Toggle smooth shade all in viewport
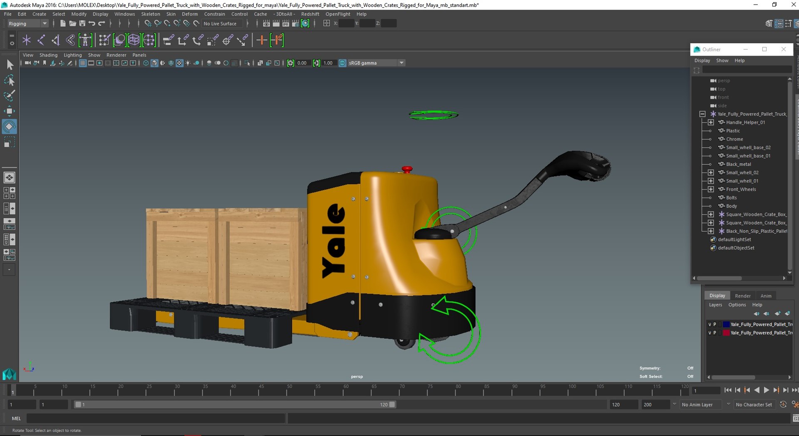 [154, 63]
